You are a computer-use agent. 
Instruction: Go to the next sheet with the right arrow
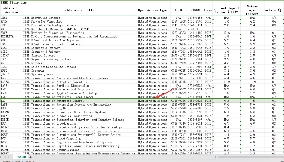tap(5, 157)
